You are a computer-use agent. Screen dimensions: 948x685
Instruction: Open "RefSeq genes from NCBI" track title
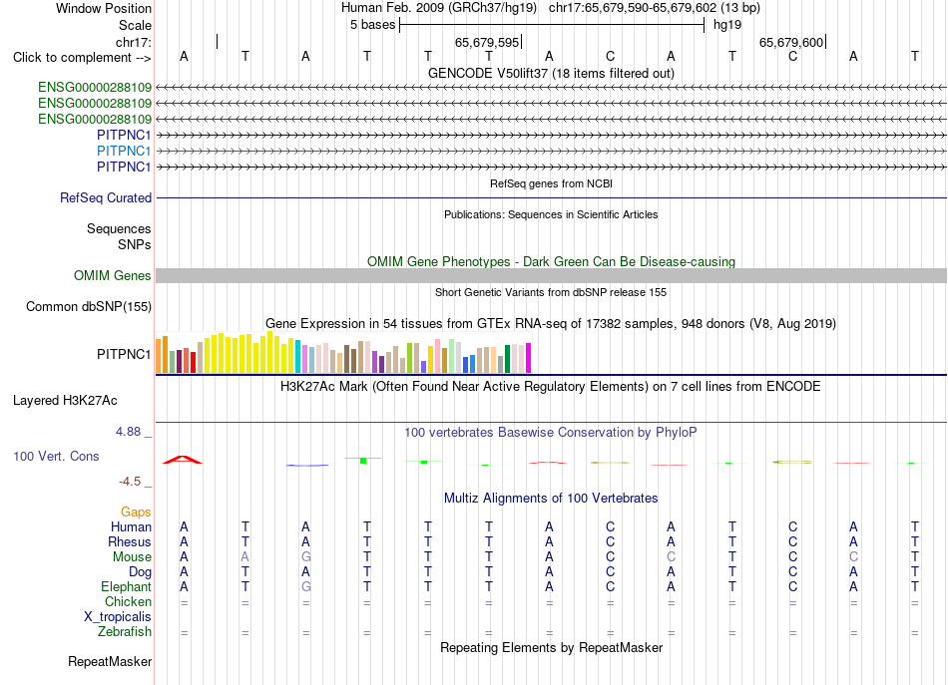click(551, 183)
